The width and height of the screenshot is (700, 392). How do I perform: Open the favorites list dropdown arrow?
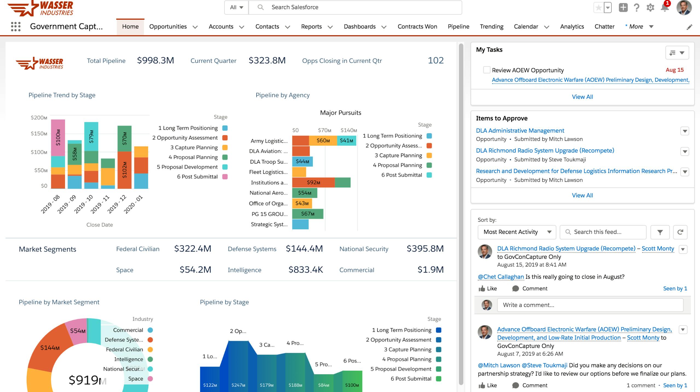pos(608,7)
